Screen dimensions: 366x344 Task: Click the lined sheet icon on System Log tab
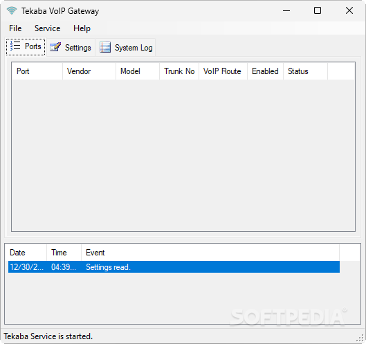click(x=105, y=47)
